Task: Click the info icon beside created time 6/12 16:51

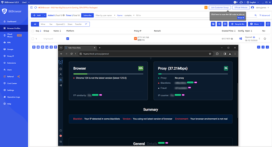Action: pos(232,39)
